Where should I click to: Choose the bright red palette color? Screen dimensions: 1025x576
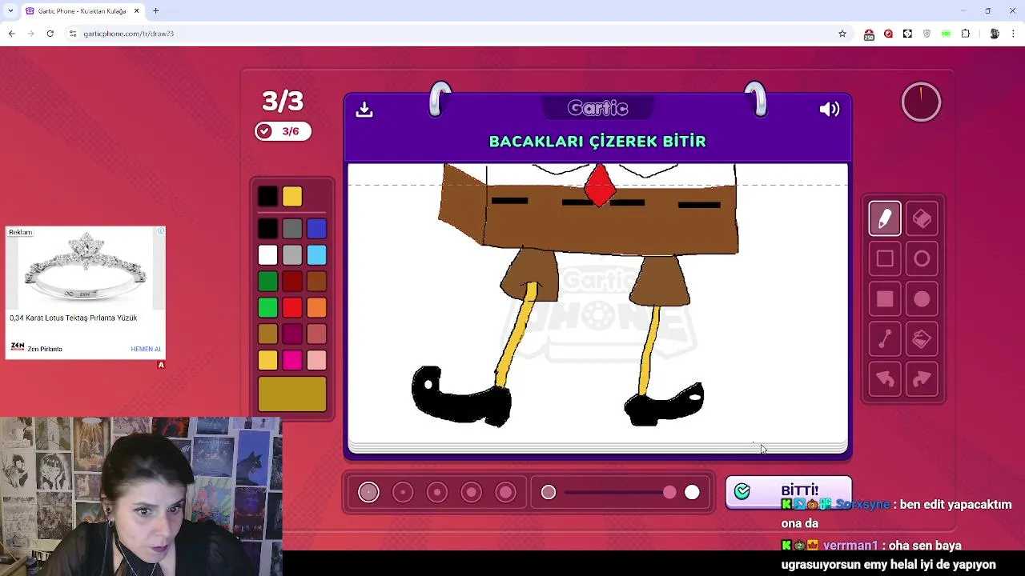pos(292,308)
